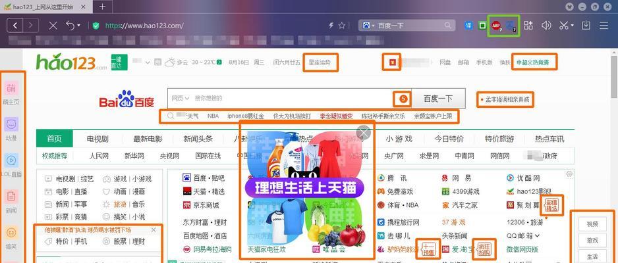Open the ABP Adblock Plus extension

coord(496,26)
